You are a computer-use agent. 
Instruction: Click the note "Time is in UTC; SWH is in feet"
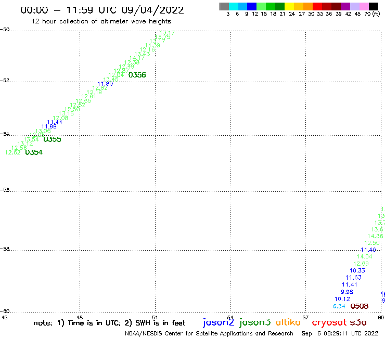point(109,323)
